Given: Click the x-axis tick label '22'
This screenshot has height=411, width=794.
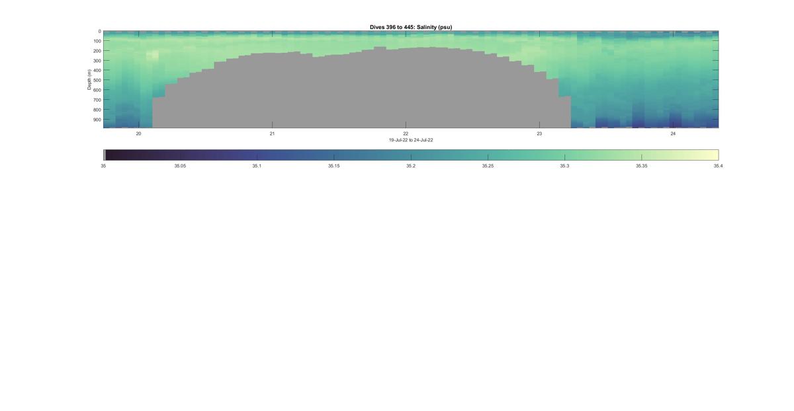Looking at the screenshot, I should (406, 133).
